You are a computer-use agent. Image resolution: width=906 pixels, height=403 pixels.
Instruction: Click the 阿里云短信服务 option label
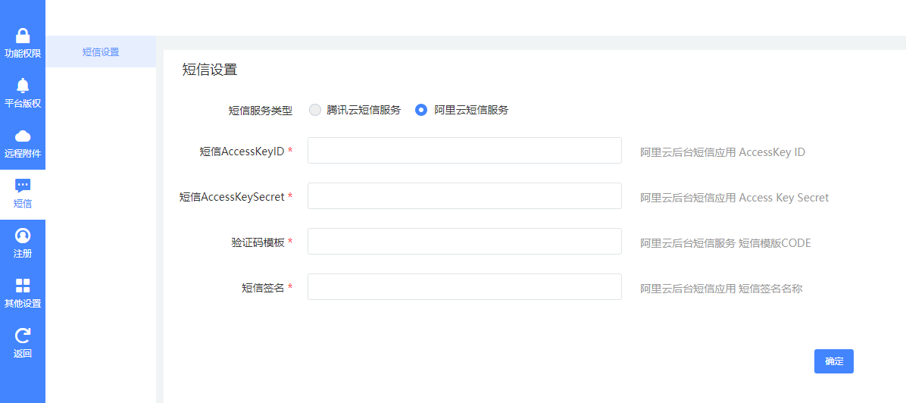[471, 110]
